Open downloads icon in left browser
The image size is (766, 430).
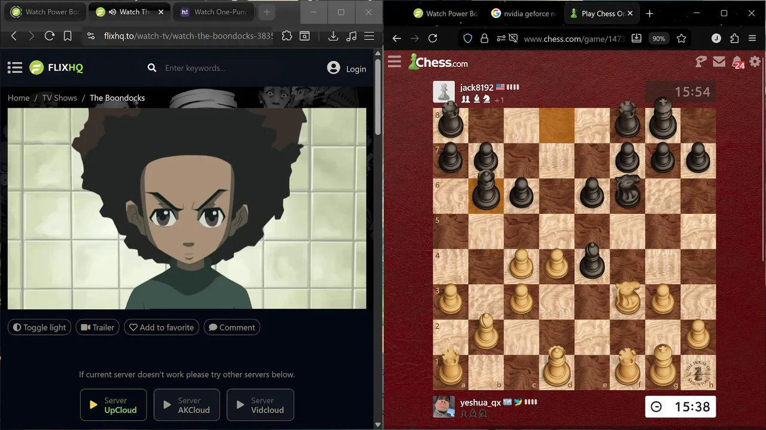(x=333, y=36)
